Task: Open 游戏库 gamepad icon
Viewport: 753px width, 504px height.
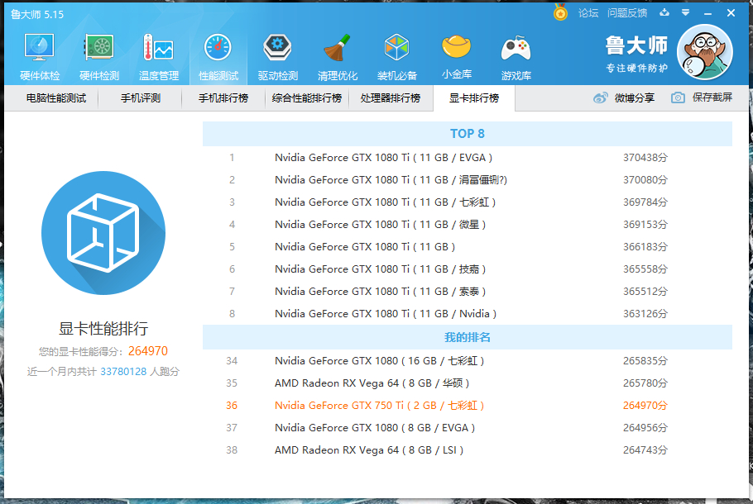Action: point(516,56)
